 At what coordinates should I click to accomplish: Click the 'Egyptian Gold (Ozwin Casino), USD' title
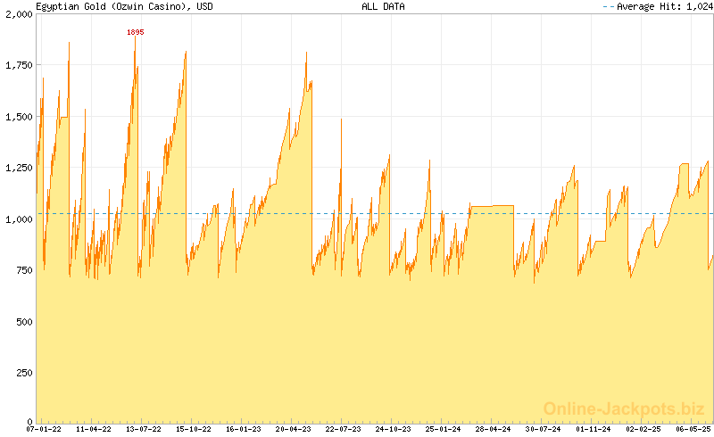(x=124, y=6)
